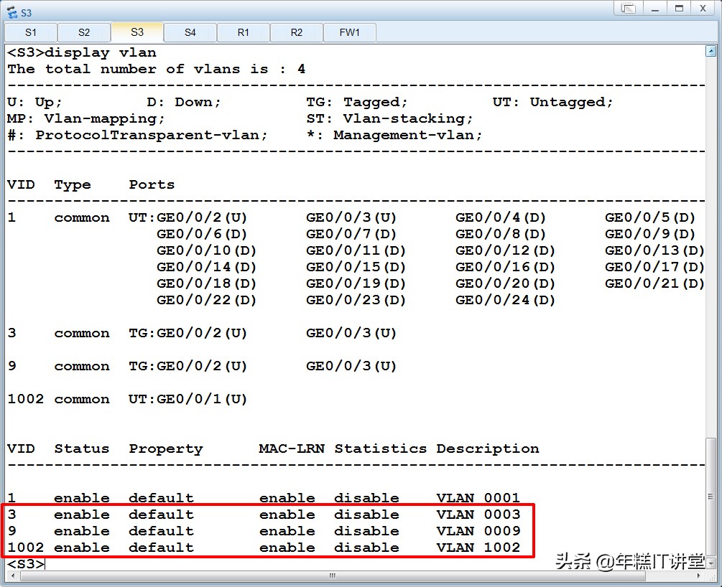
Task: Click port 'GE0/0/20(D)' in VLAN 1
Action: [505, 284]
